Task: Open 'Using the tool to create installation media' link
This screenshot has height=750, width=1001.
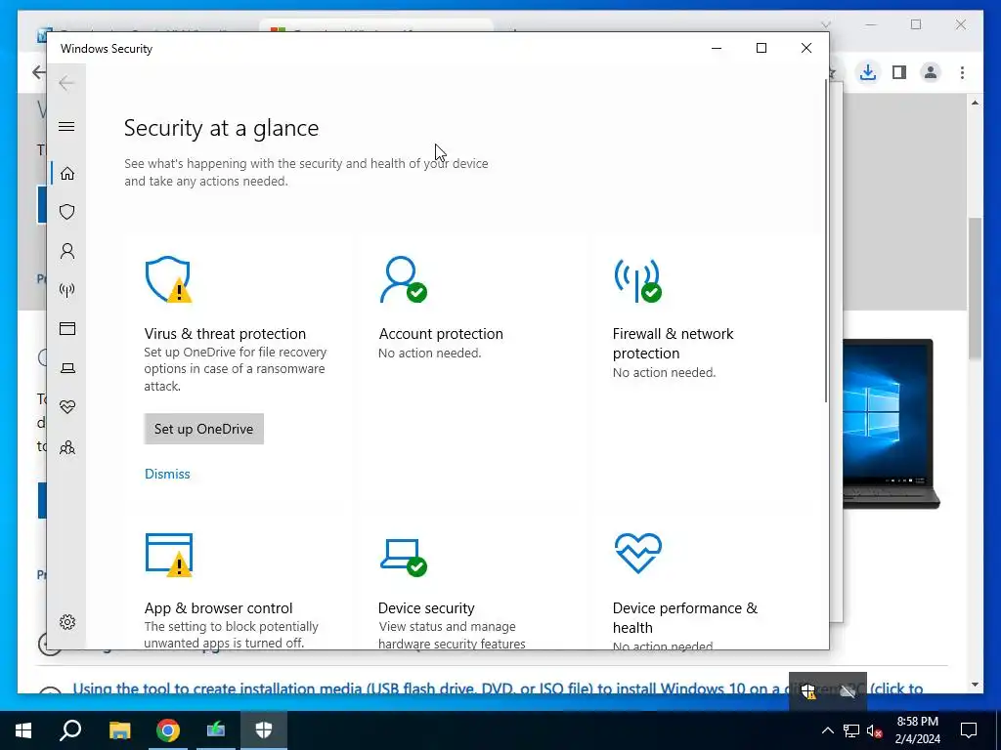Action: tap(498, 688)
